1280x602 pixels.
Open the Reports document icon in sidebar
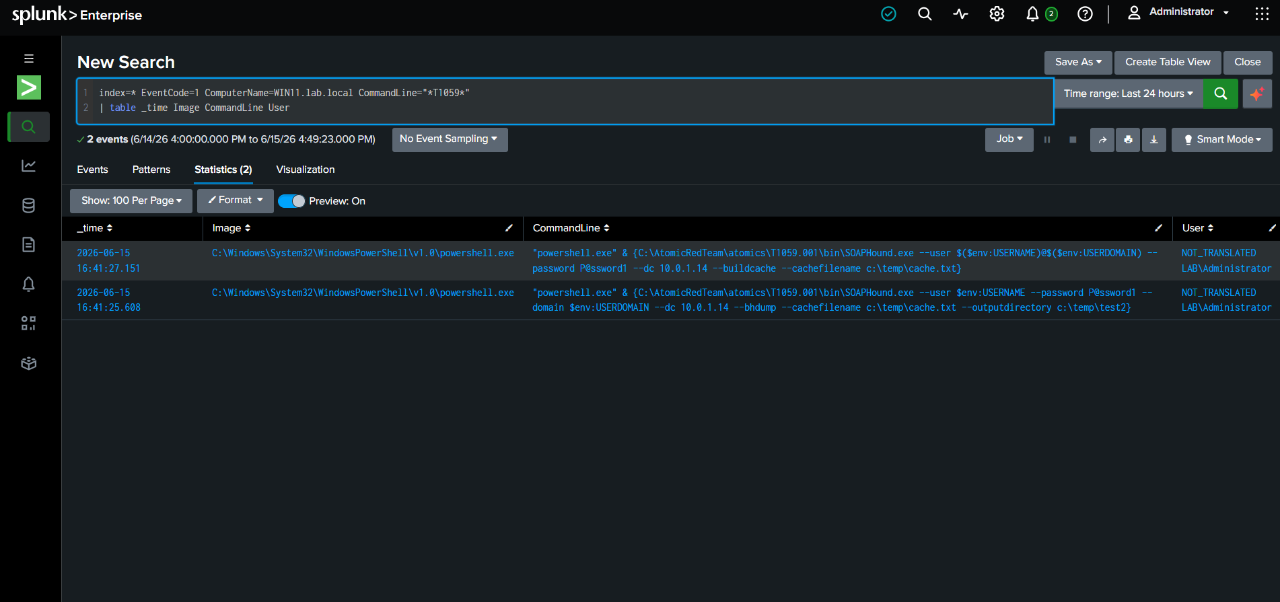pyautogui.click(x=29, y=244)
